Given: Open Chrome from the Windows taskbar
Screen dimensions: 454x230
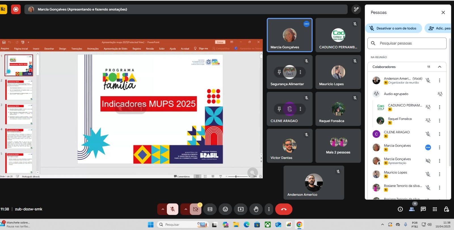Looking at the screenshot, I should click(x=299, y=225).
